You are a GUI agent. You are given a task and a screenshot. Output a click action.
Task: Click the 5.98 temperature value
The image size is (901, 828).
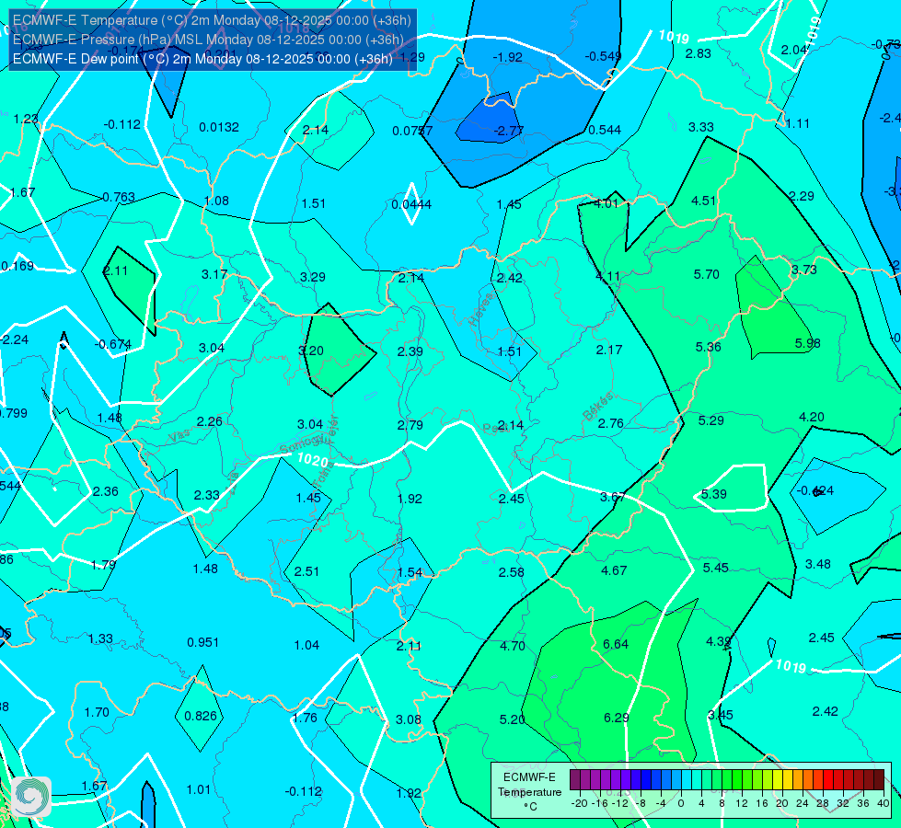[807, 343]
